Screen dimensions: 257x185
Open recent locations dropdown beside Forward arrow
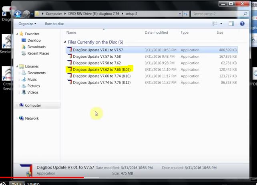[x=32, y=14]
